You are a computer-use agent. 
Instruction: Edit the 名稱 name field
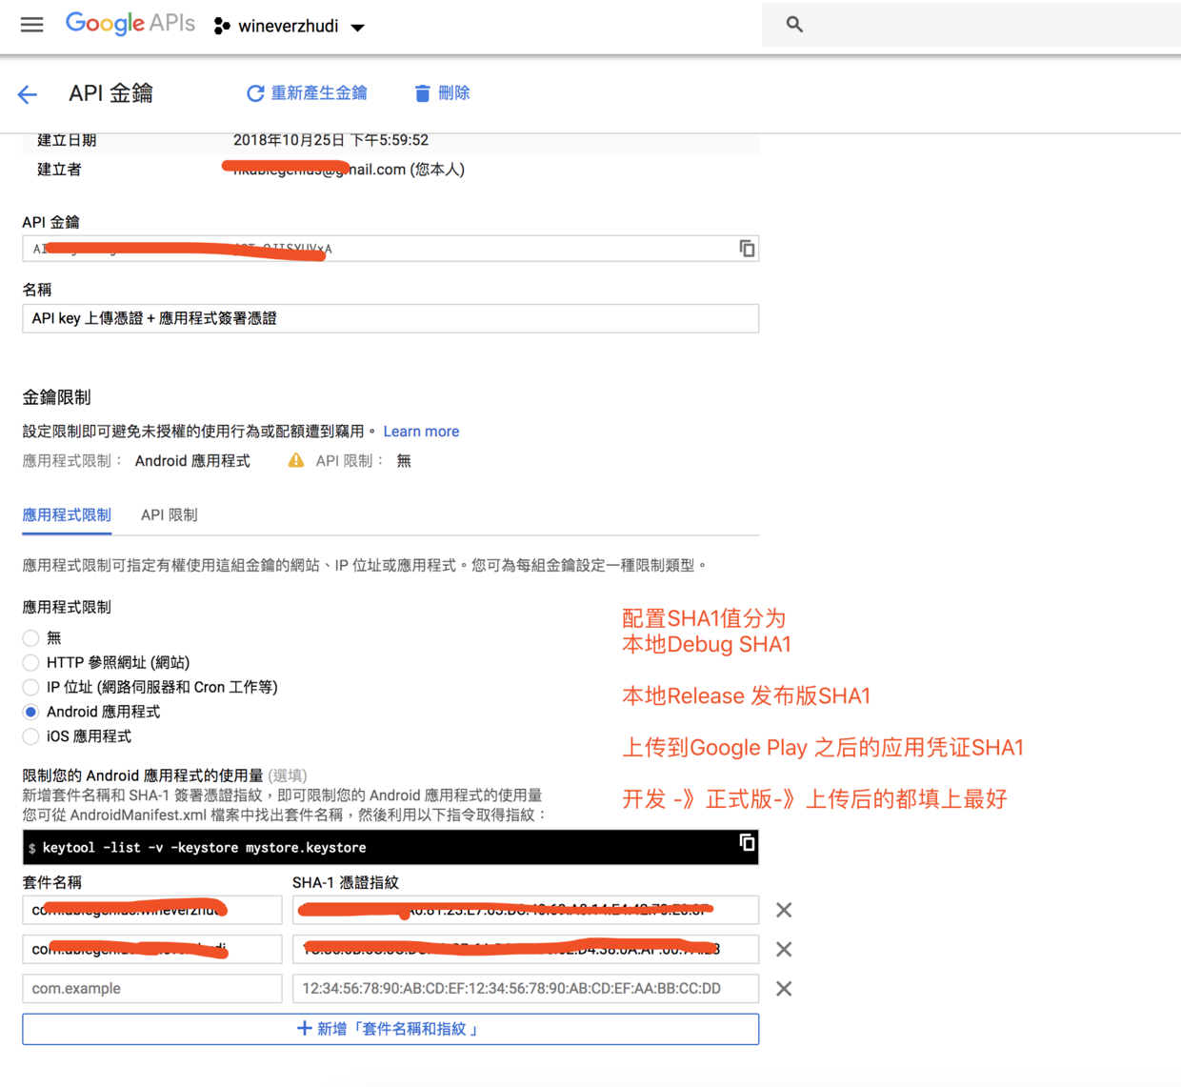[390, 318]
